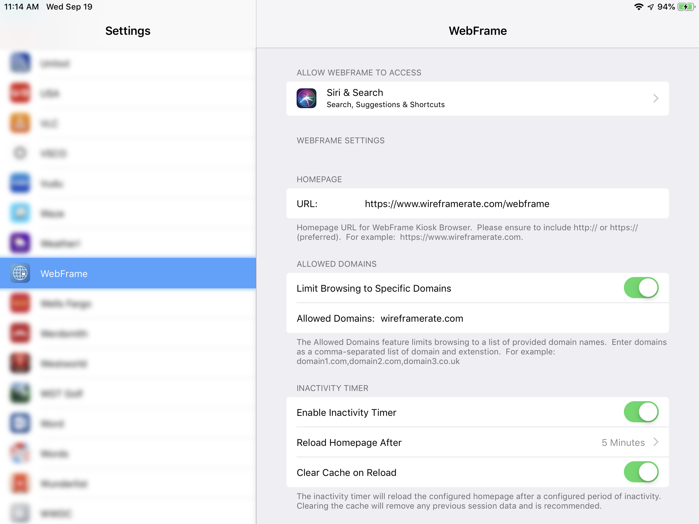This screenshot has width=699, height=524.
Task: Tap the 94% battery percentage
Action: [666, 7]
